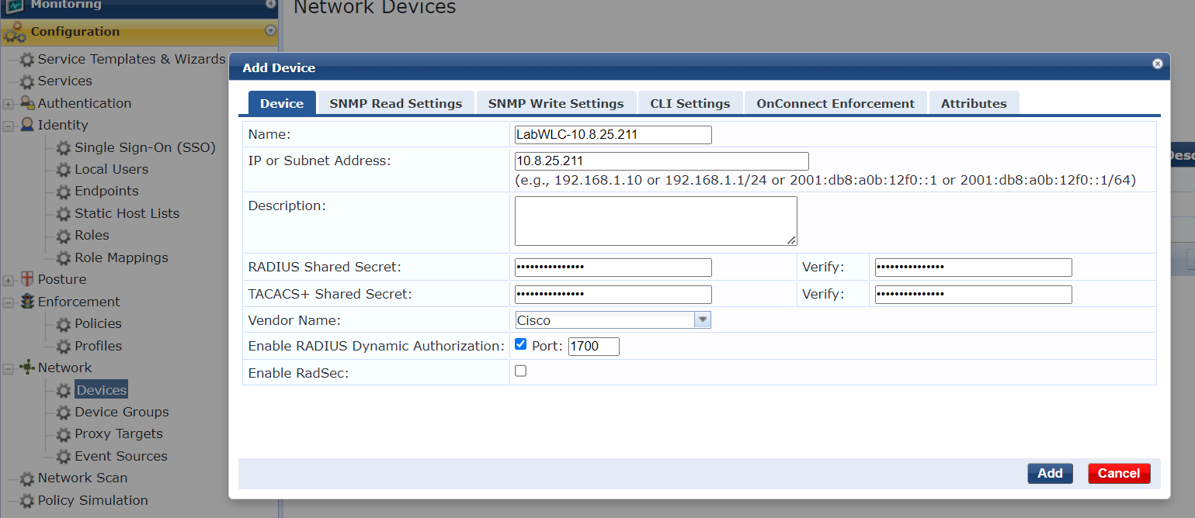Screen dimensions: 1195x518
Task: Click the Device Groups gear icon
Action: point(64,413)
